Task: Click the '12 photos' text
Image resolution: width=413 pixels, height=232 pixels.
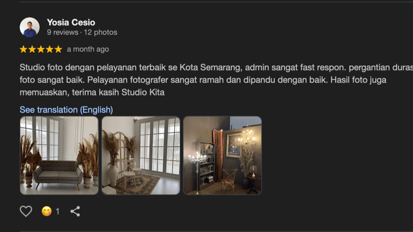Action: [x=101, y=32]
